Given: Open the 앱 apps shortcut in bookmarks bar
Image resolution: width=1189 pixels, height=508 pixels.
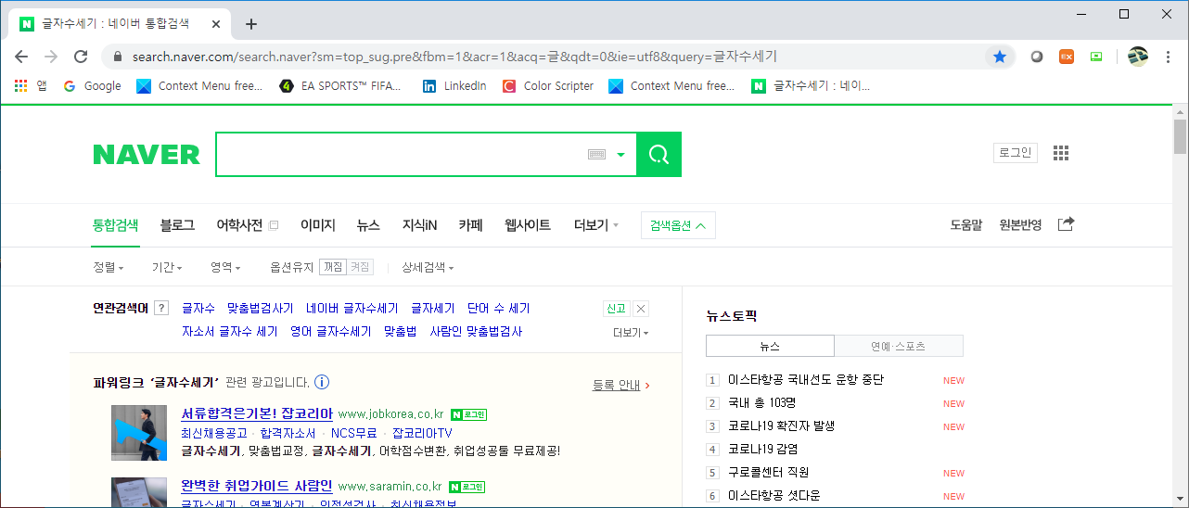Looking at the screenshot, I should point(30,86).
